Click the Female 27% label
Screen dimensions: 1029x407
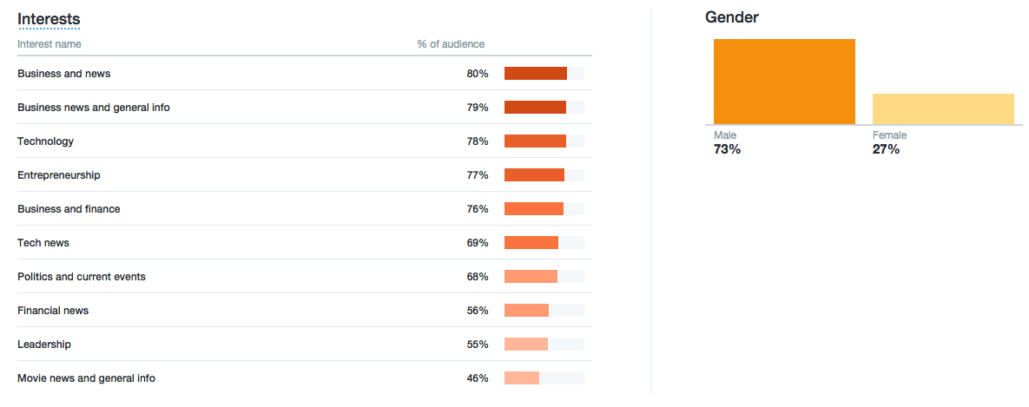886,149
